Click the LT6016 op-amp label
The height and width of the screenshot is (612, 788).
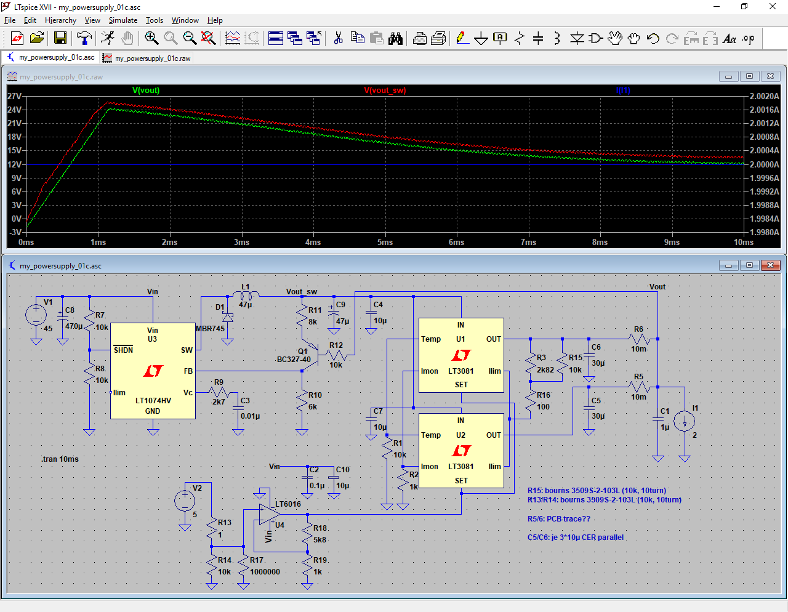[x=288, y=504]
